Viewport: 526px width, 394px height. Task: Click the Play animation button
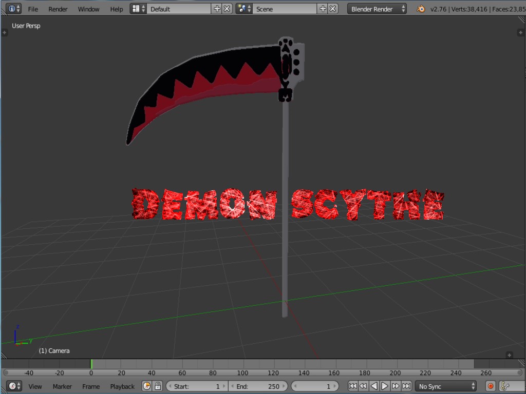click(384, 386)
